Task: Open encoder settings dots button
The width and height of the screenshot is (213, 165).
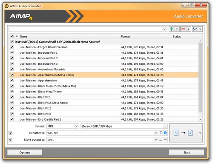Action: click(165, 126)
